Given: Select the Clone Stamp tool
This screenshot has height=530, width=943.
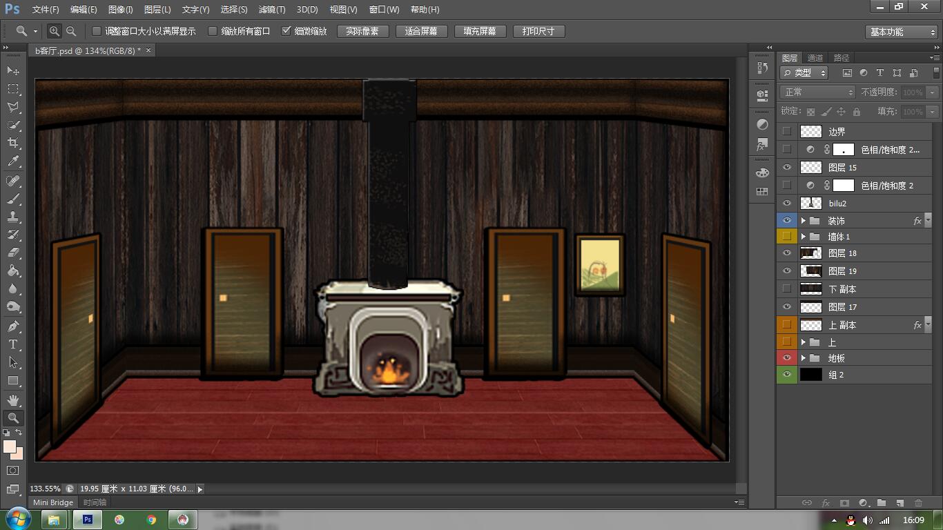Looking at the screenshot, I should click(13, 217).
